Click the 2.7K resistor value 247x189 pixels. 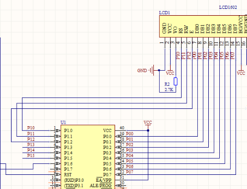coord(169,90)
